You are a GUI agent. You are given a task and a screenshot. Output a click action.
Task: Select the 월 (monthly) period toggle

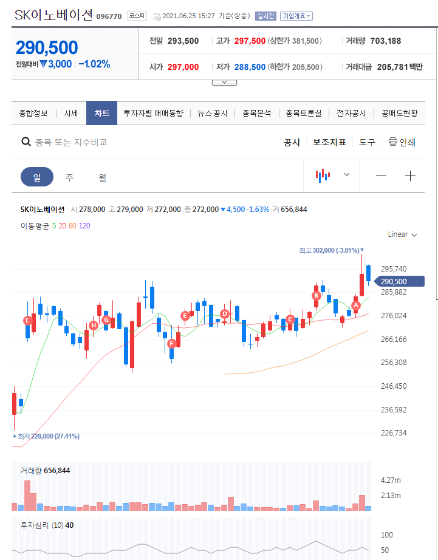[x=103, y=177]
